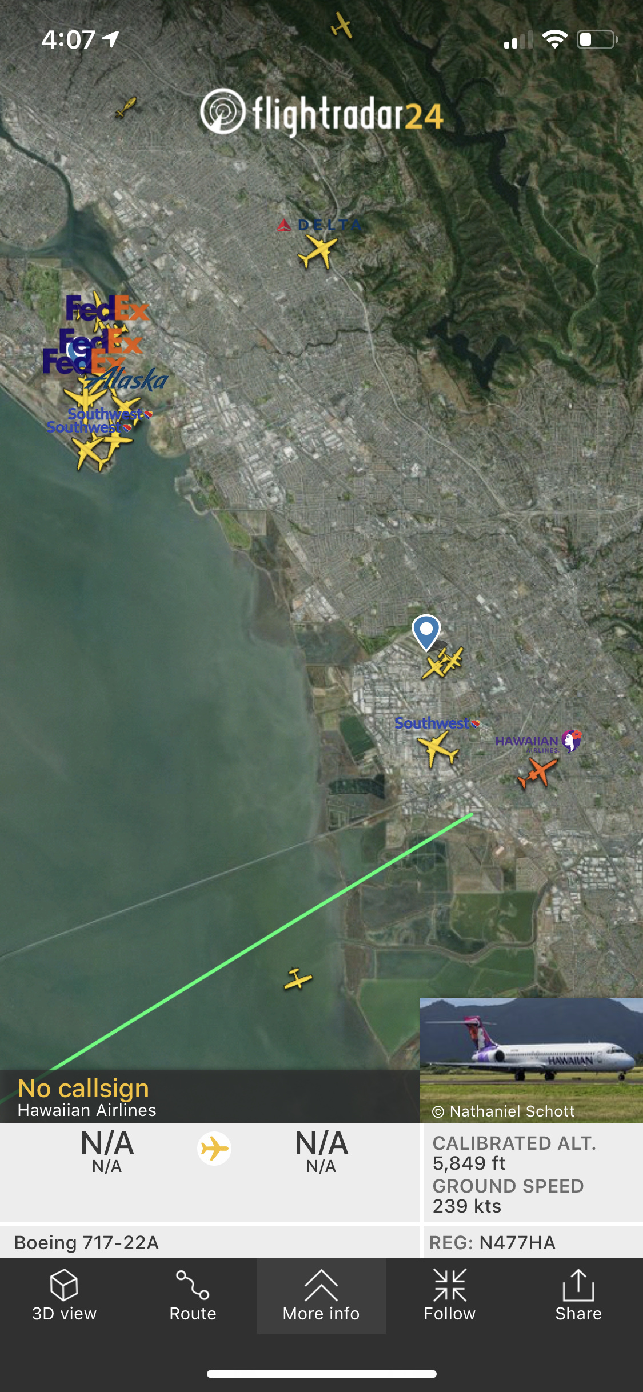Select the small aircraft at the top of the map

click(x=342, y=25)
